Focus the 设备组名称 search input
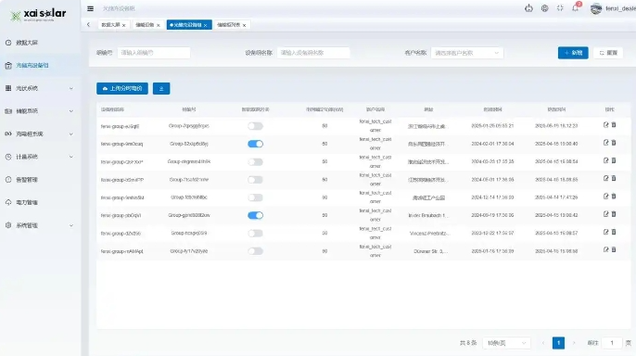The image size is (636, 356). (x=313, y=53)
